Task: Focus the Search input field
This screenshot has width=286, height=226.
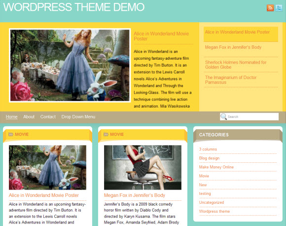Action: pos(250,116)
